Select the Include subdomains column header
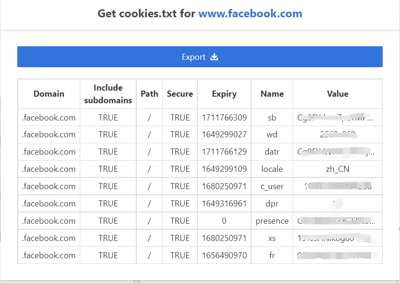 pyautogui.click(x=108, y=94)
